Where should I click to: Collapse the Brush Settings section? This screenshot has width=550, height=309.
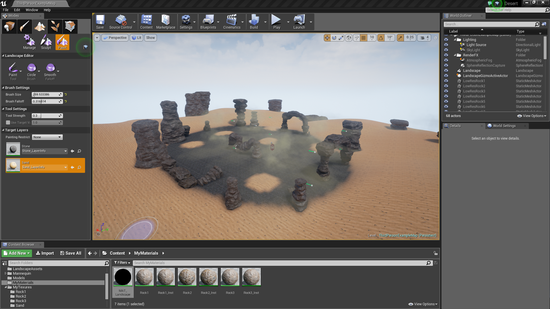coord(3,88)
